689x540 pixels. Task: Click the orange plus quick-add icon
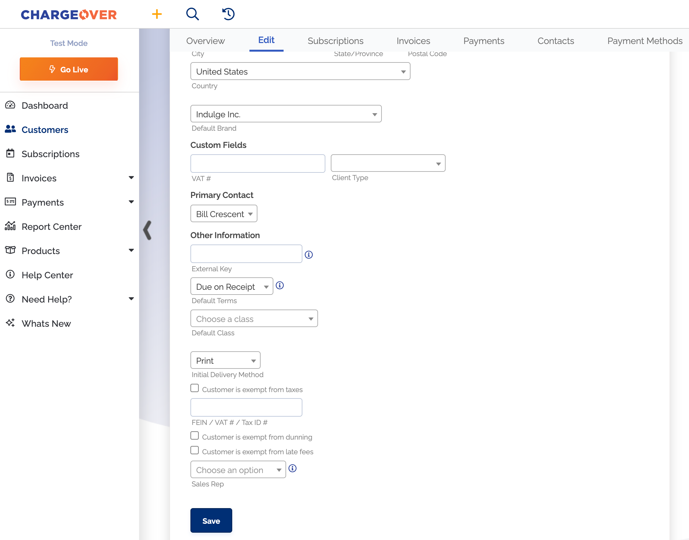tap(157, 14)
